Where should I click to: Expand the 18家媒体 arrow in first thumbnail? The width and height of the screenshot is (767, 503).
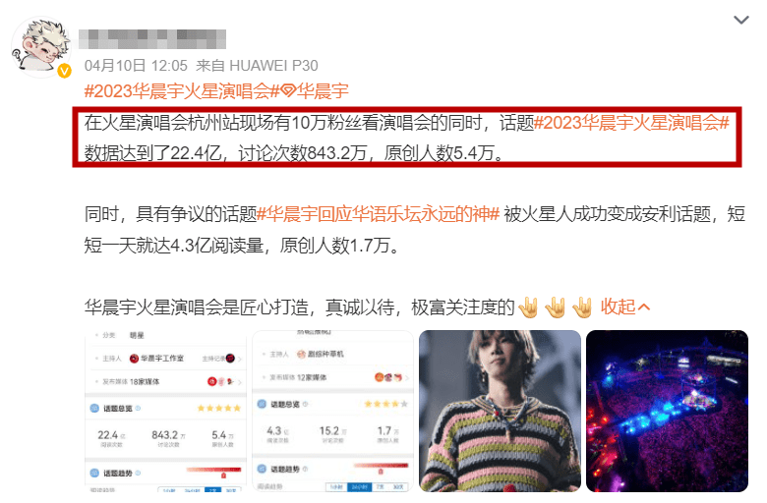click(x=240, y=382)
